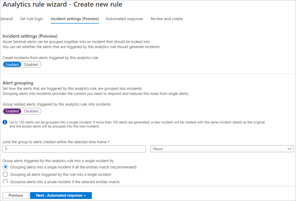Click the wizard title Create new rule
Viewport: 296px width, 201px height.
point(62,4)
